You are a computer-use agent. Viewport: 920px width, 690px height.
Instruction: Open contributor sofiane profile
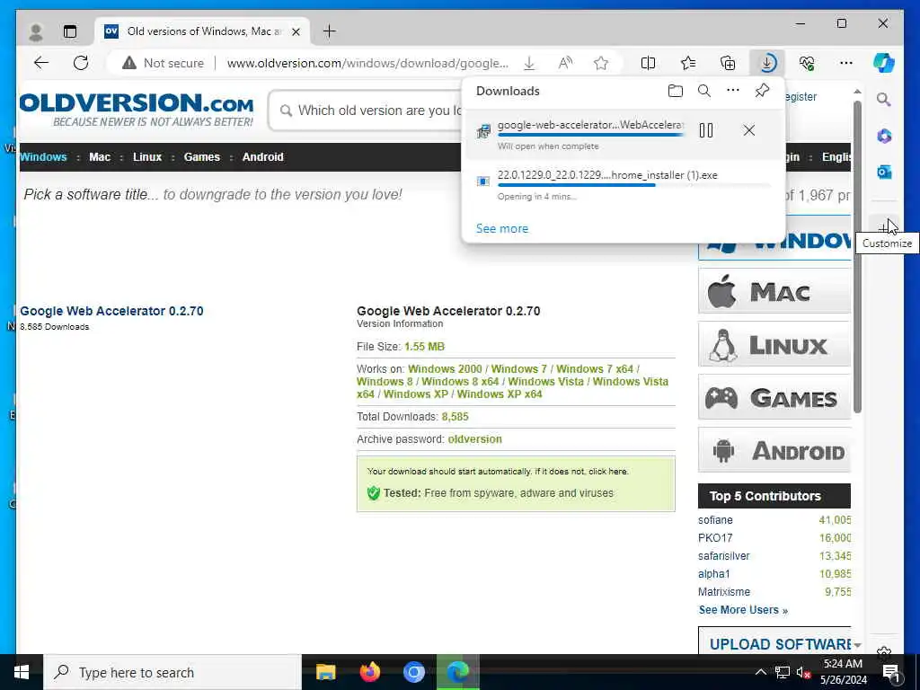click(715, 520)
